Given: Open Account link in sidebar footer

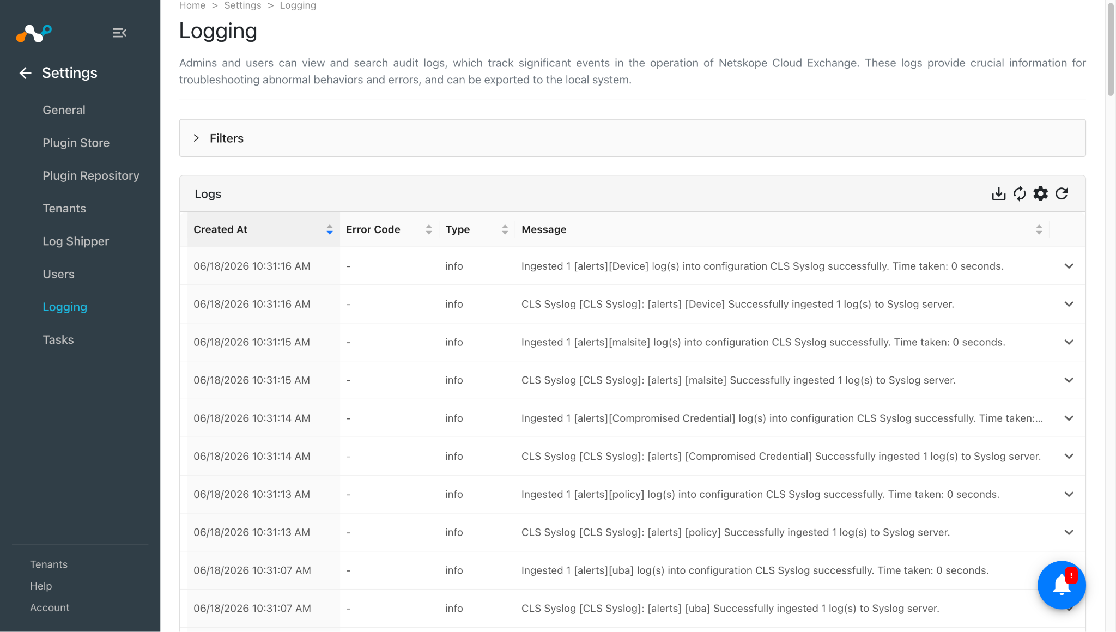Looking at the screenshot, I should coord(50,608).
